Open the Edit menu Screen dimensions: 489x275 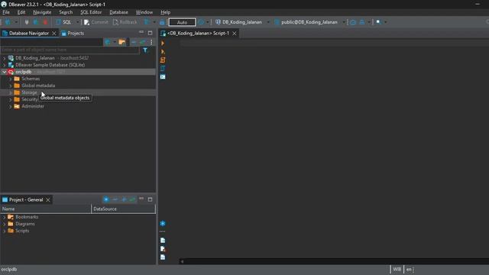point(21,12)
